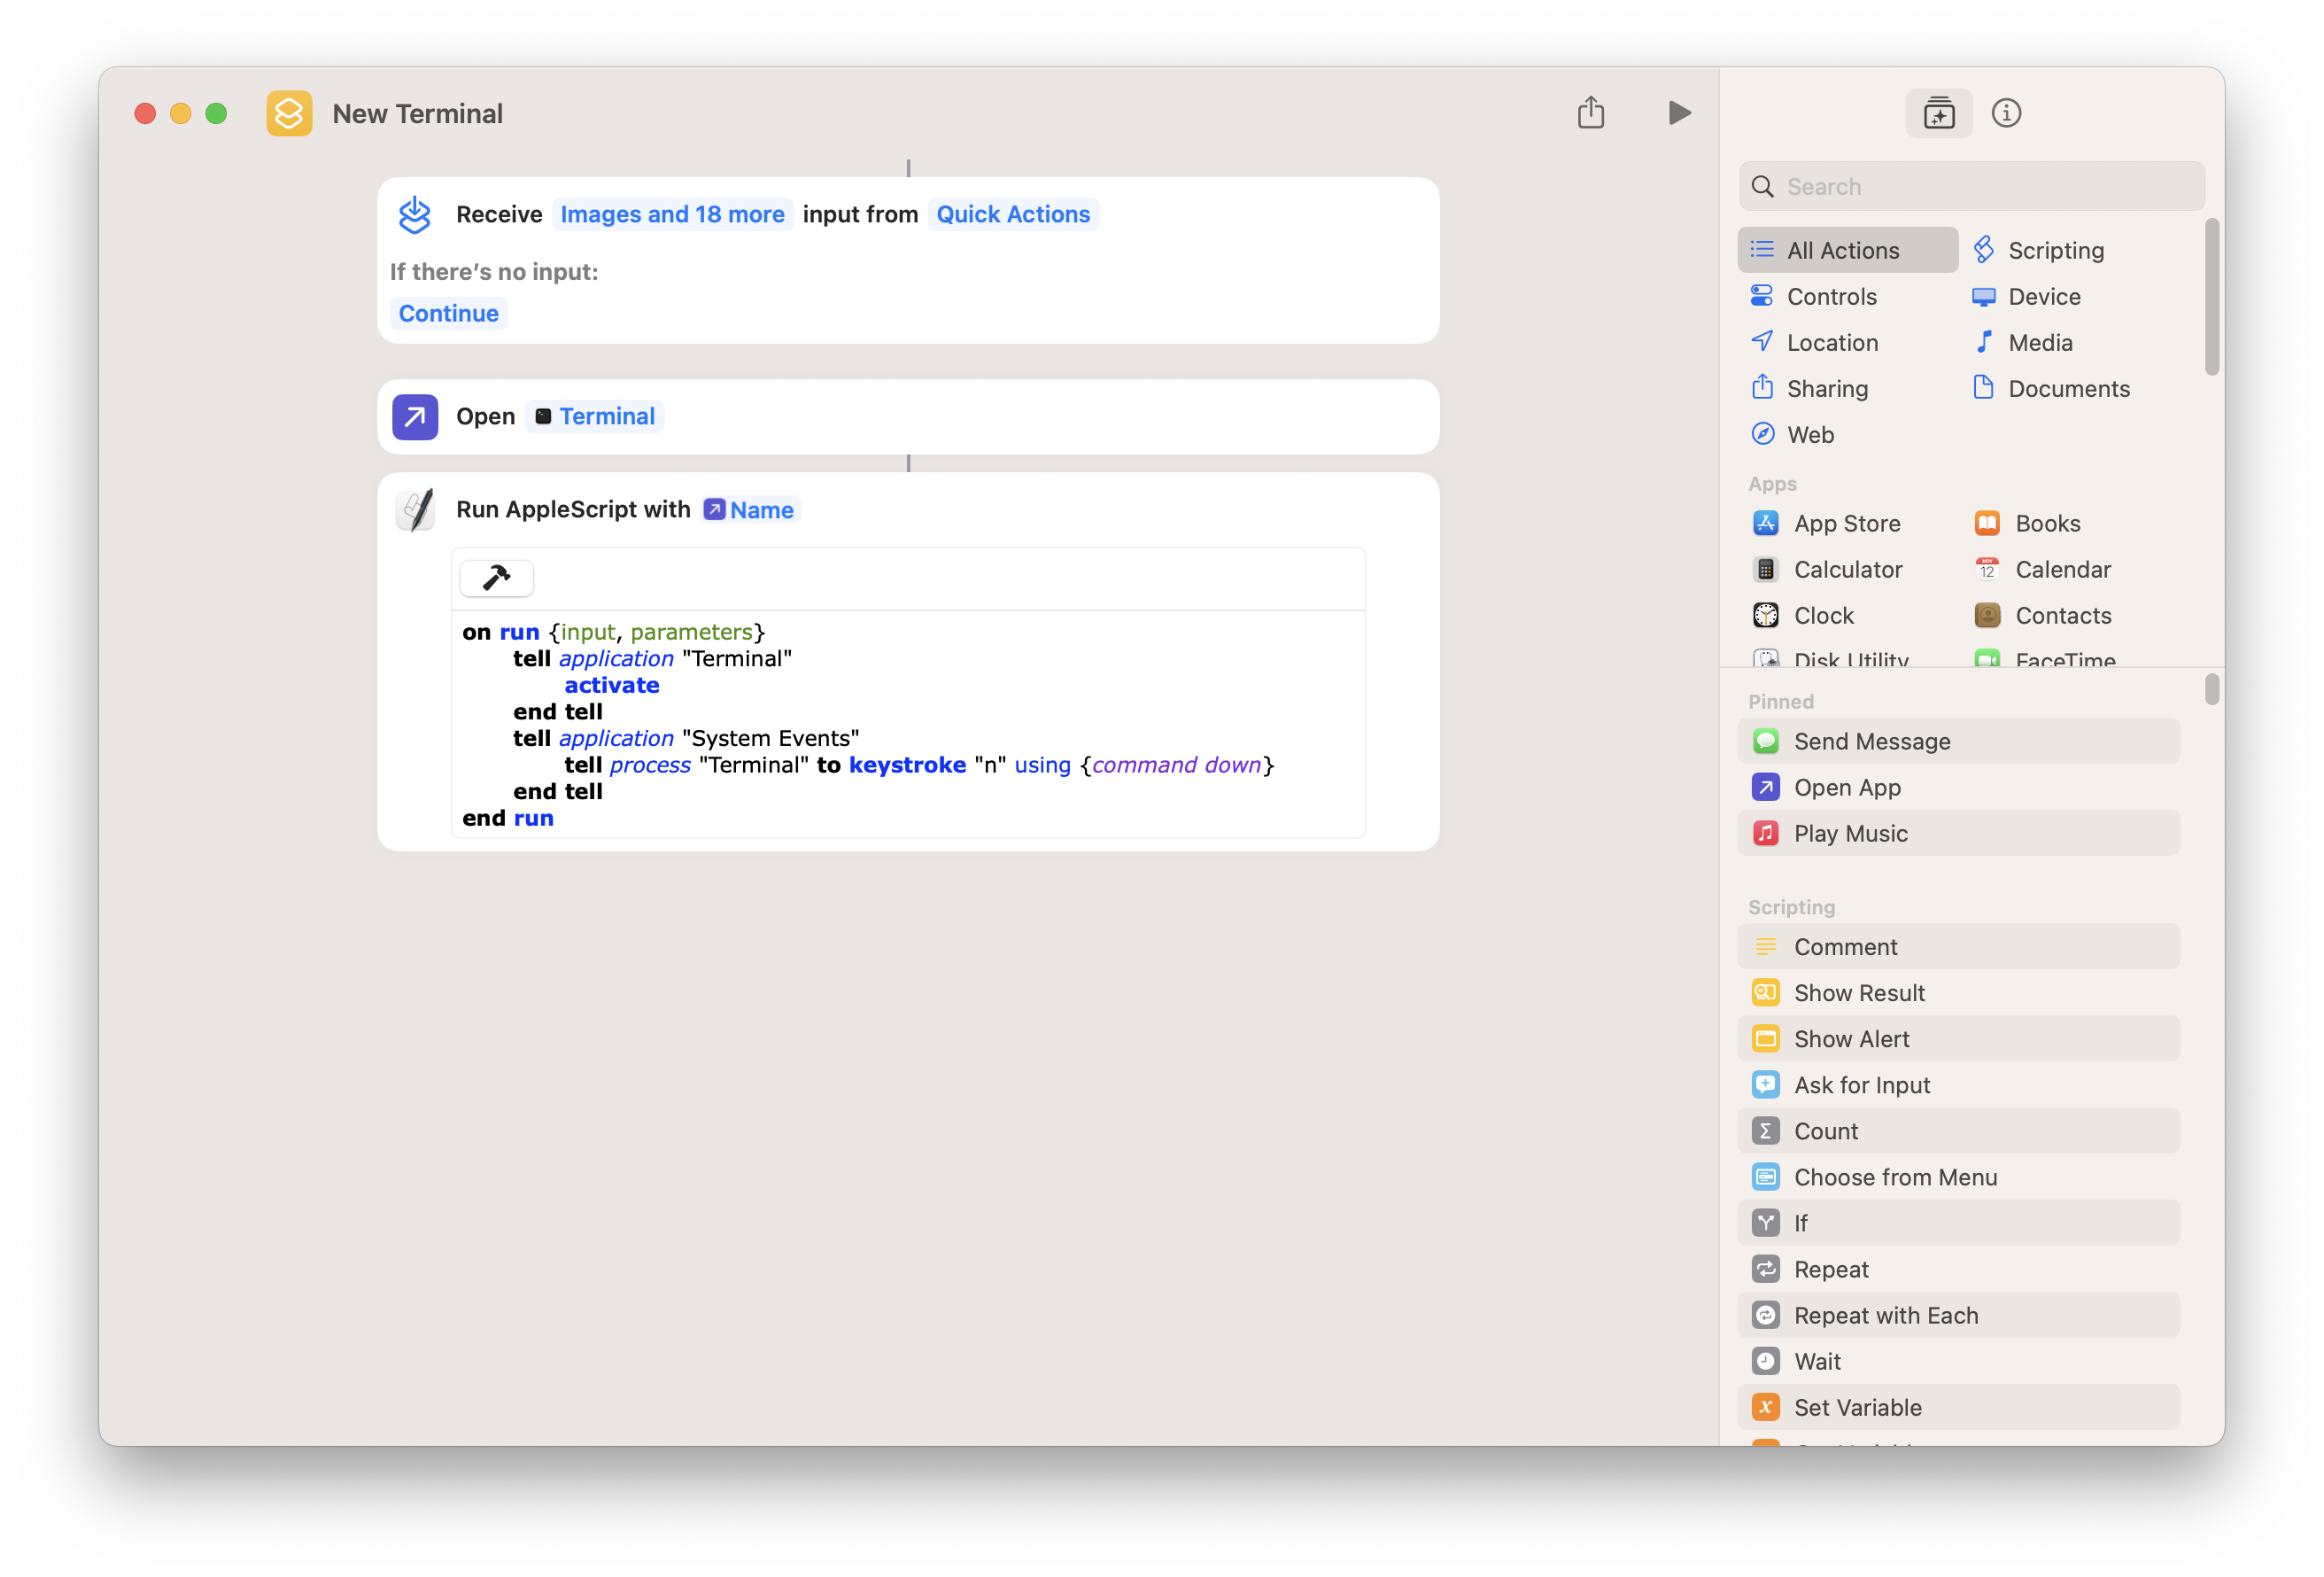Click the hammer compile script icon

tap(496, 578)
